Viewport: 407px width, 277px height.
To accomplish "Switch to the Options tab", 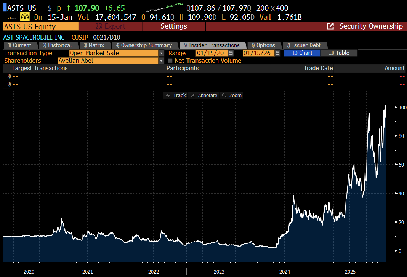I will click(264, 45).
